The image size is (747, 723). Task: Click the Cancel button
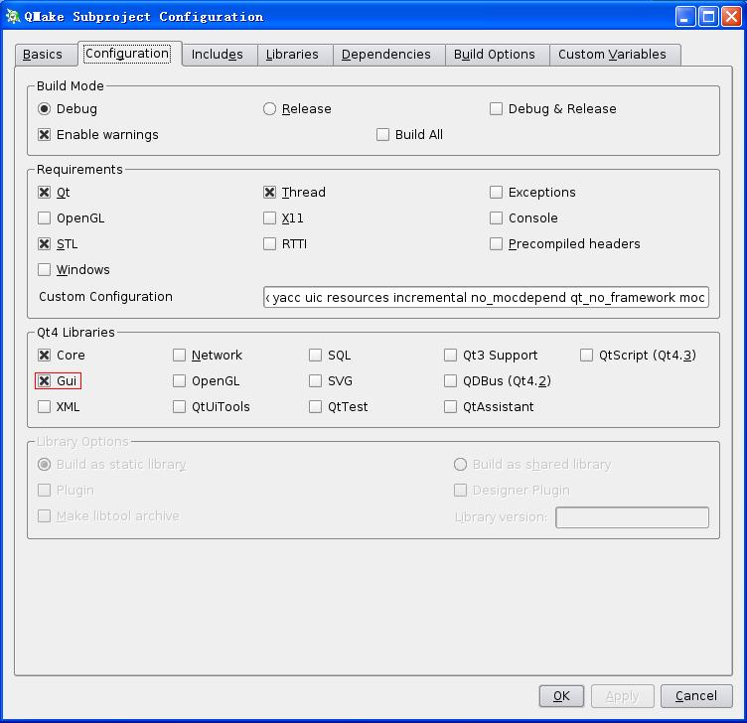pos(696,696)
